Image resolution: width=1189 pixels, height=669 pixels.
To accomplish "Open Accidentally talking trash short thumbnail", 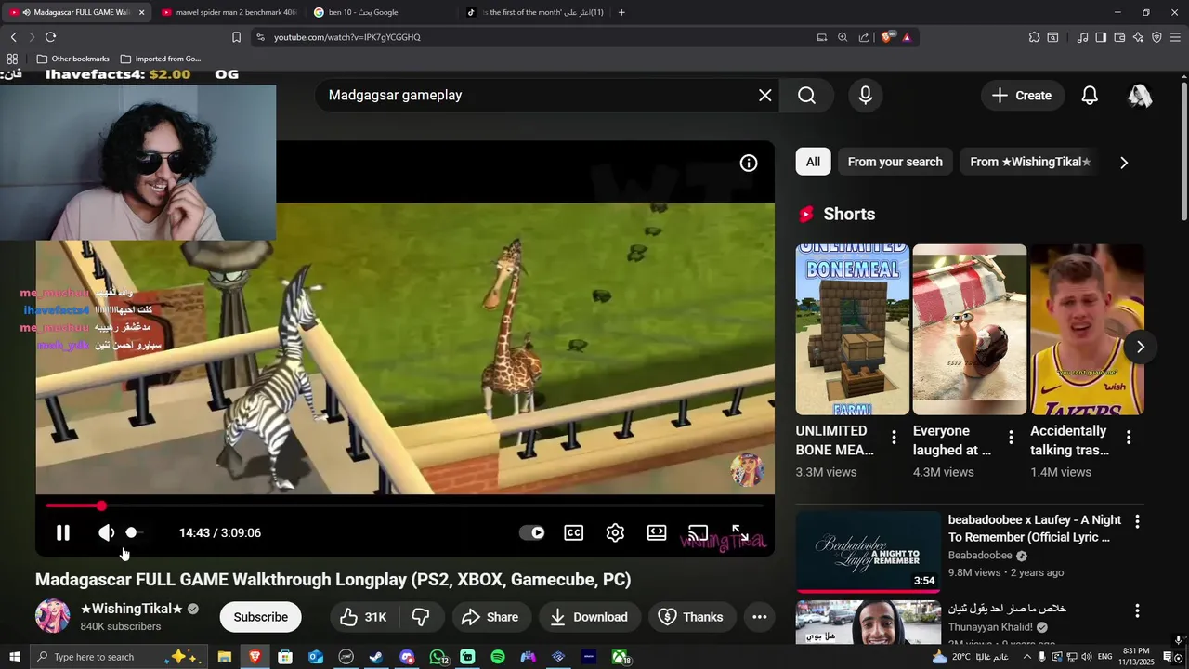I will coord(1087,330).
